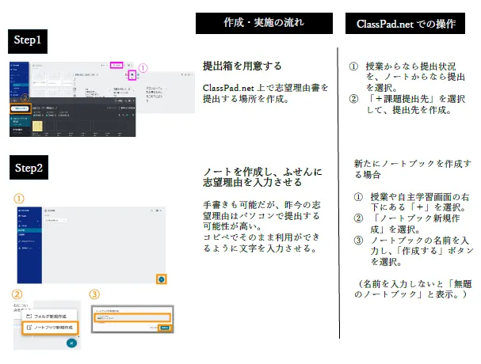The image size is (481, 364).
Task: Click the notebook icon beside ノートブック新規作成
Action: (x=29, y=326)
